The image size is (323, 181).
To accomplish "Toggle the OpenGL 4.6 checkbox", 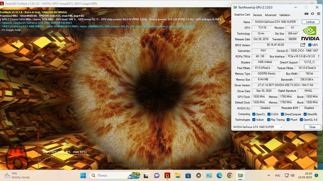I will point(301,119).
